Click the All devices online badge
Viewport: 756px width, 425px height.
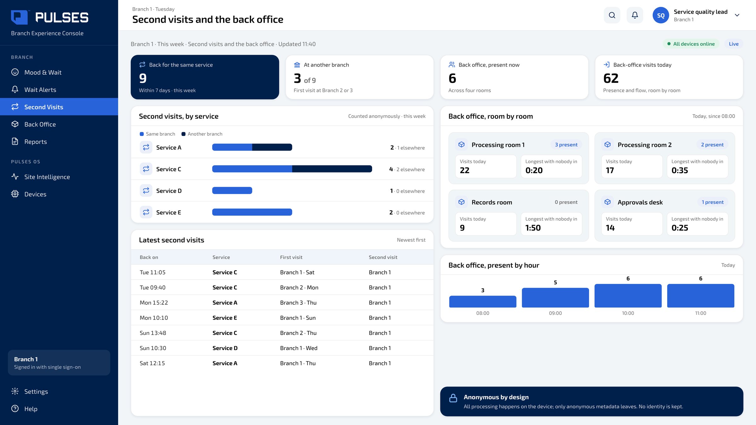click(x=691, y=44)
